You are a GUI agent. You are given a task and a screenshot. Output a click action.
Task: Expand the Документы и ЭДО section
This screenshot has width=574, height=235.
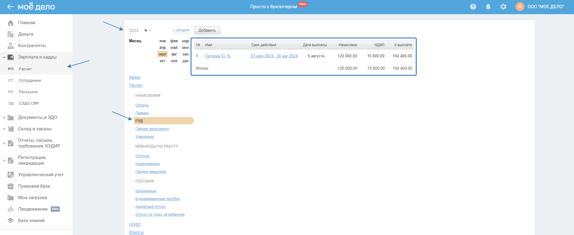coord(4,118)
